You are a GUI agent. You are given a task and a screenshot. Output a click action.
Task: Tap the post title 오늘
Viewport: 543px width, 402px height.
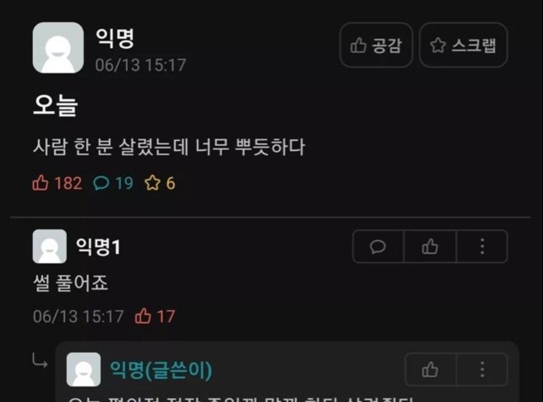55,105
